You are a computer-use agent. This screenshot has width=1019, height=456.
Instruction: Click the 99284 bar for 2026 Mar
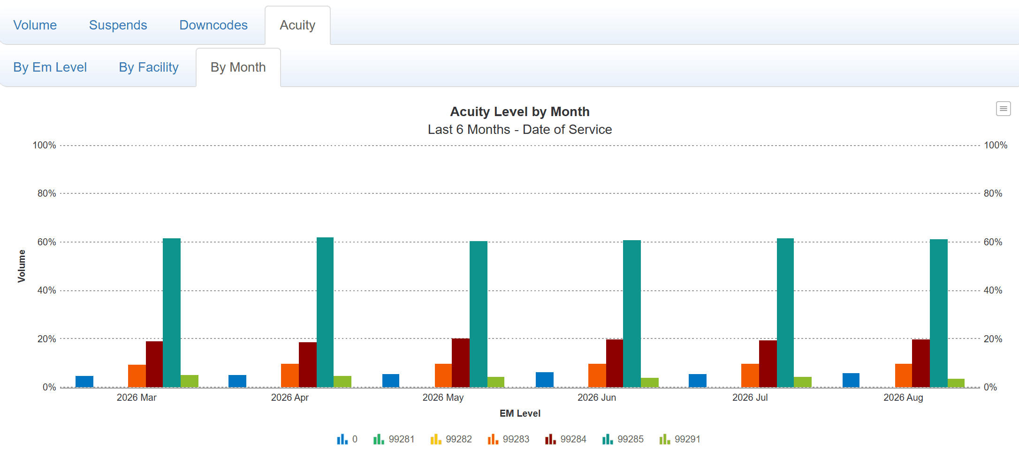(154, 364)
